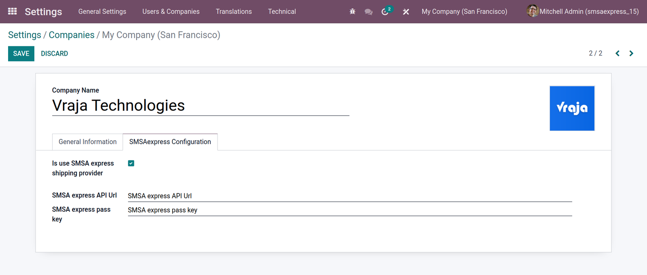The height and width of the screenshot is (275, 647).
Task: Open the Translations menu
Action: pyautogui.click(x=234, y=12)
